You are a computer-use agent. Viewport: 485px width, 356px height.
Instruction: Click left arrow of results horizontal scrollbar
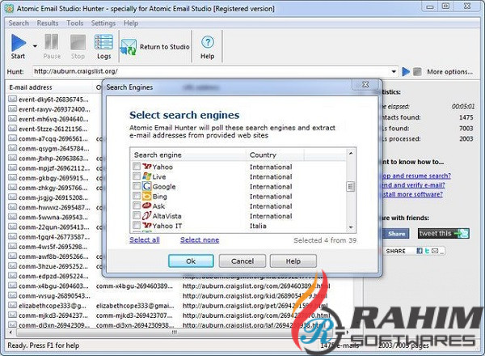(11, 333)
